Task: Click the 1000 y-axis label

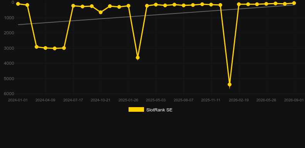Action: 9,18
